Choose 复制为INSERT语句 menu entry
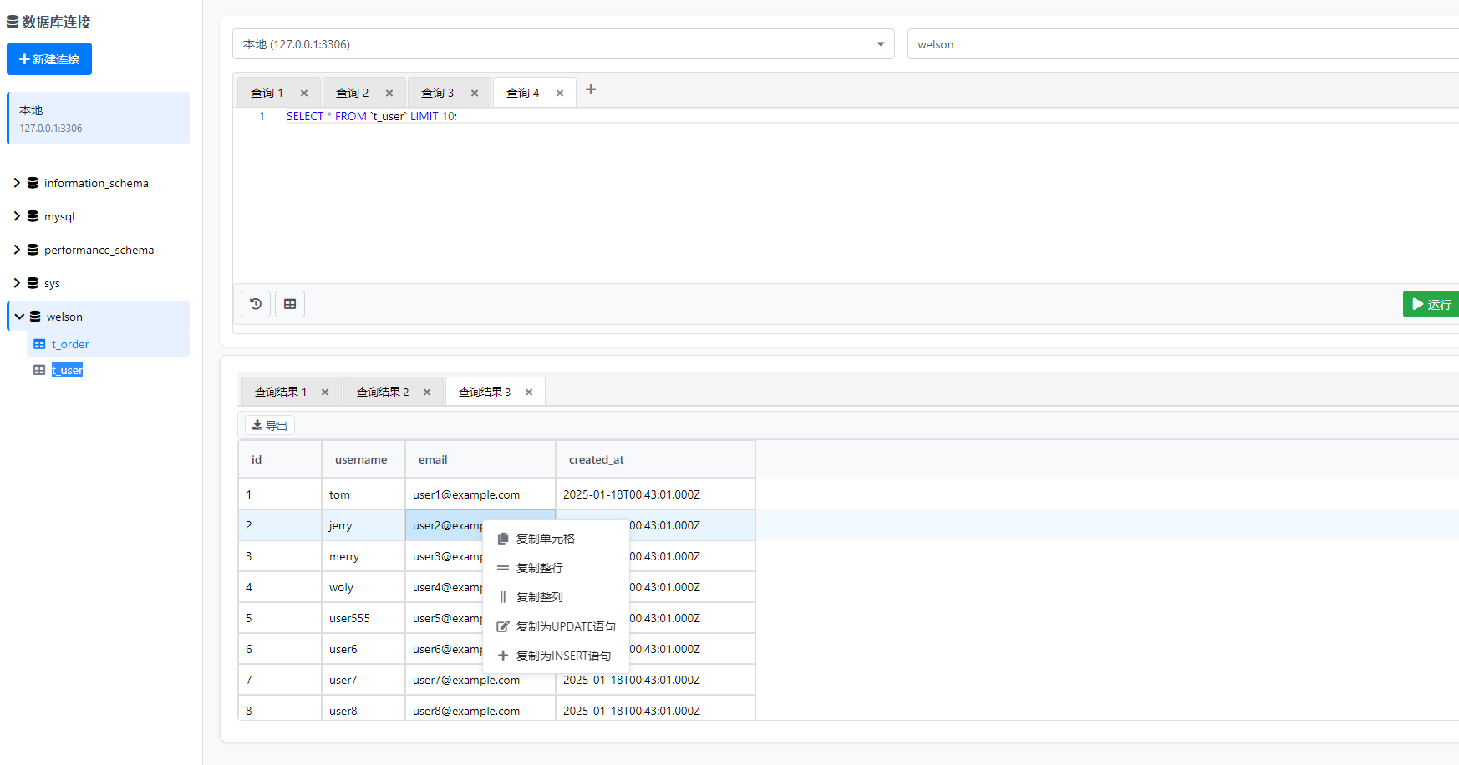Viewport: 1459px width, 765px height. (x=556, y=656)
